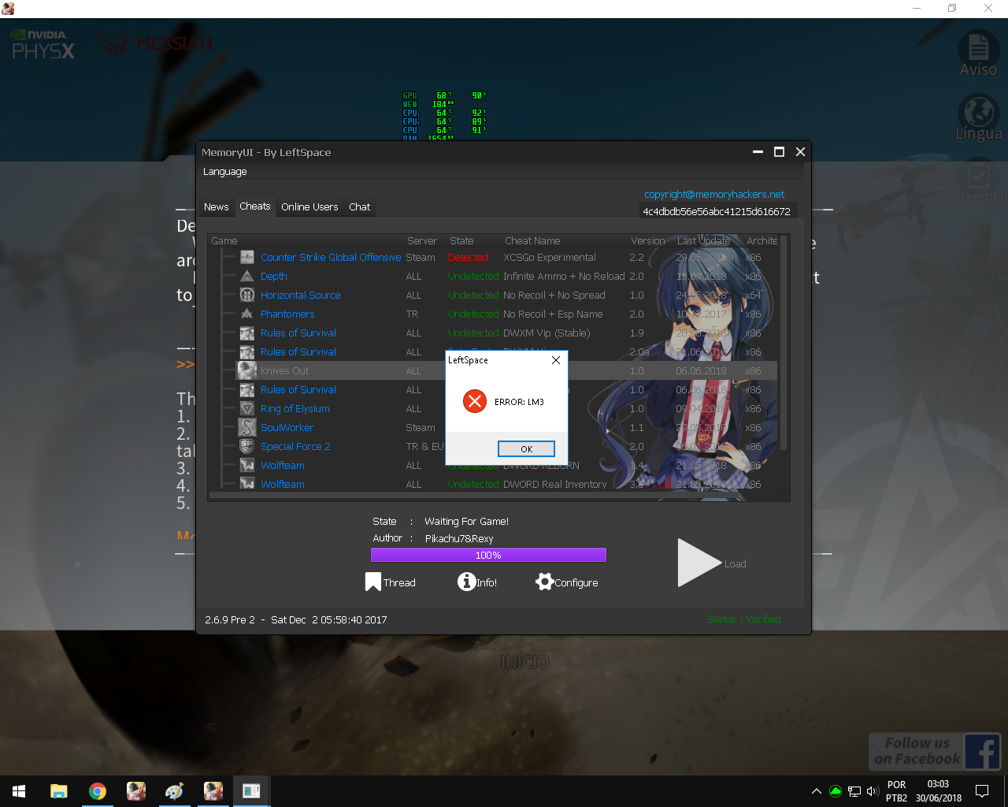This screenshot has height=807, width=1008.
Task: Switch to the News tab
Action: pos(216,207)
